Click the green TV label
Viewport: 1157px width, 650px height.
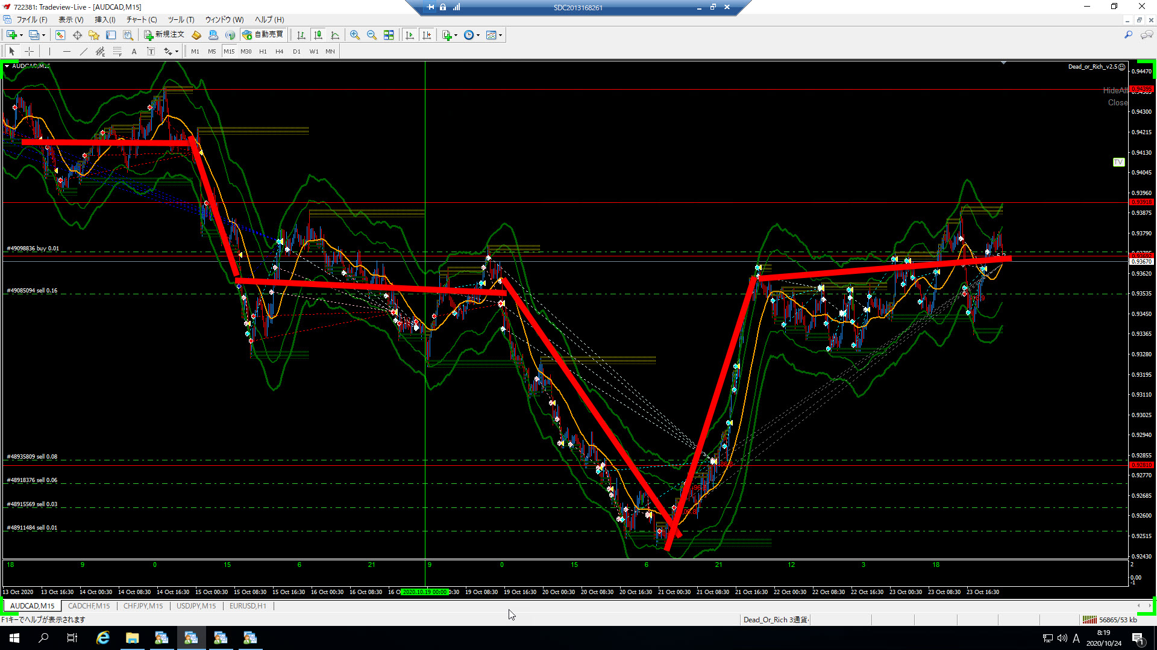point(1118,162)
